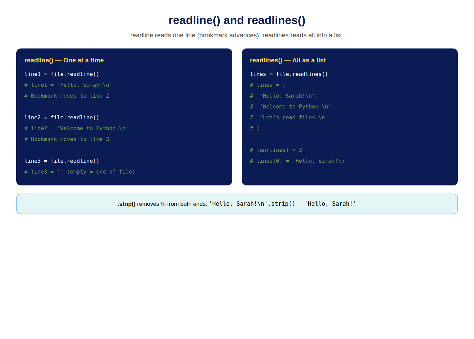Screen dimensions: 474x339
Task: Click comment '# Bookmark moves to line 2'
Action: [x=67, y=96]
